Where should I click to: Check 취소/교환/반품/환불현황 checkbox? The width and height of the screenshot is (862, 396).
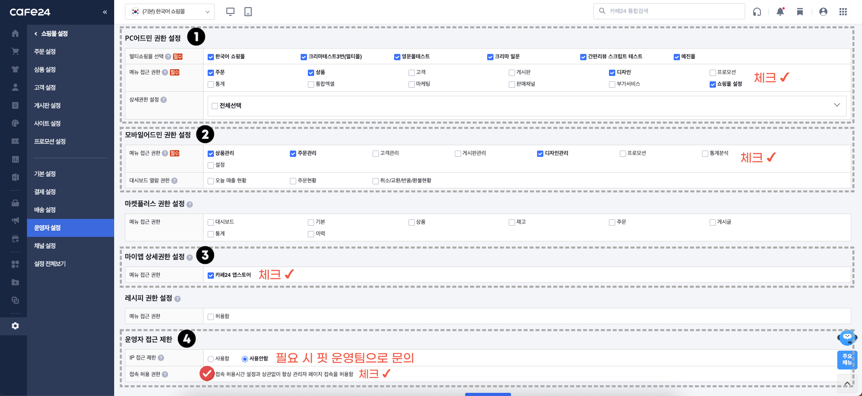[376, 181]
